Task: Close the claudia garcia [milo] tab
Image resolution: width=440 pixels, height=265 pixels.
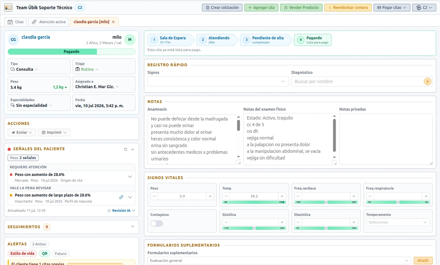Action: [x=113, y=22]
